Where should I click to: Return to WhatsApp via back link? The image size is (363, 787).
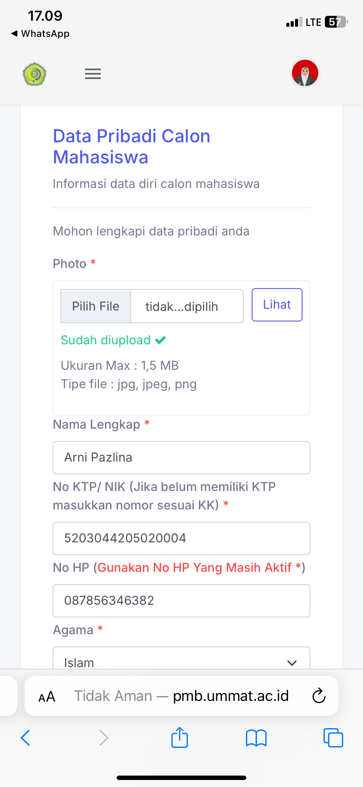tap(40, 34)
